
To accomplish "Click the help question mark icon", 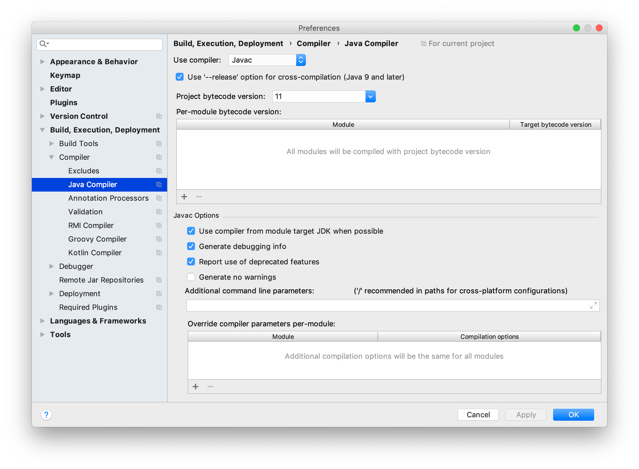I will pos(46,415).
